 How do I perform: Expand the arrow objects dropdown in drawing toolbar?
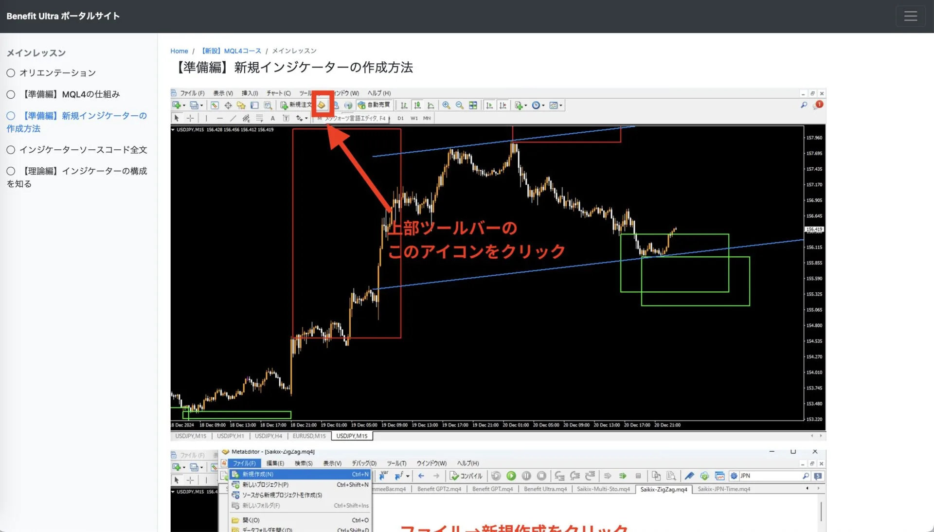[x=307, y=118]
